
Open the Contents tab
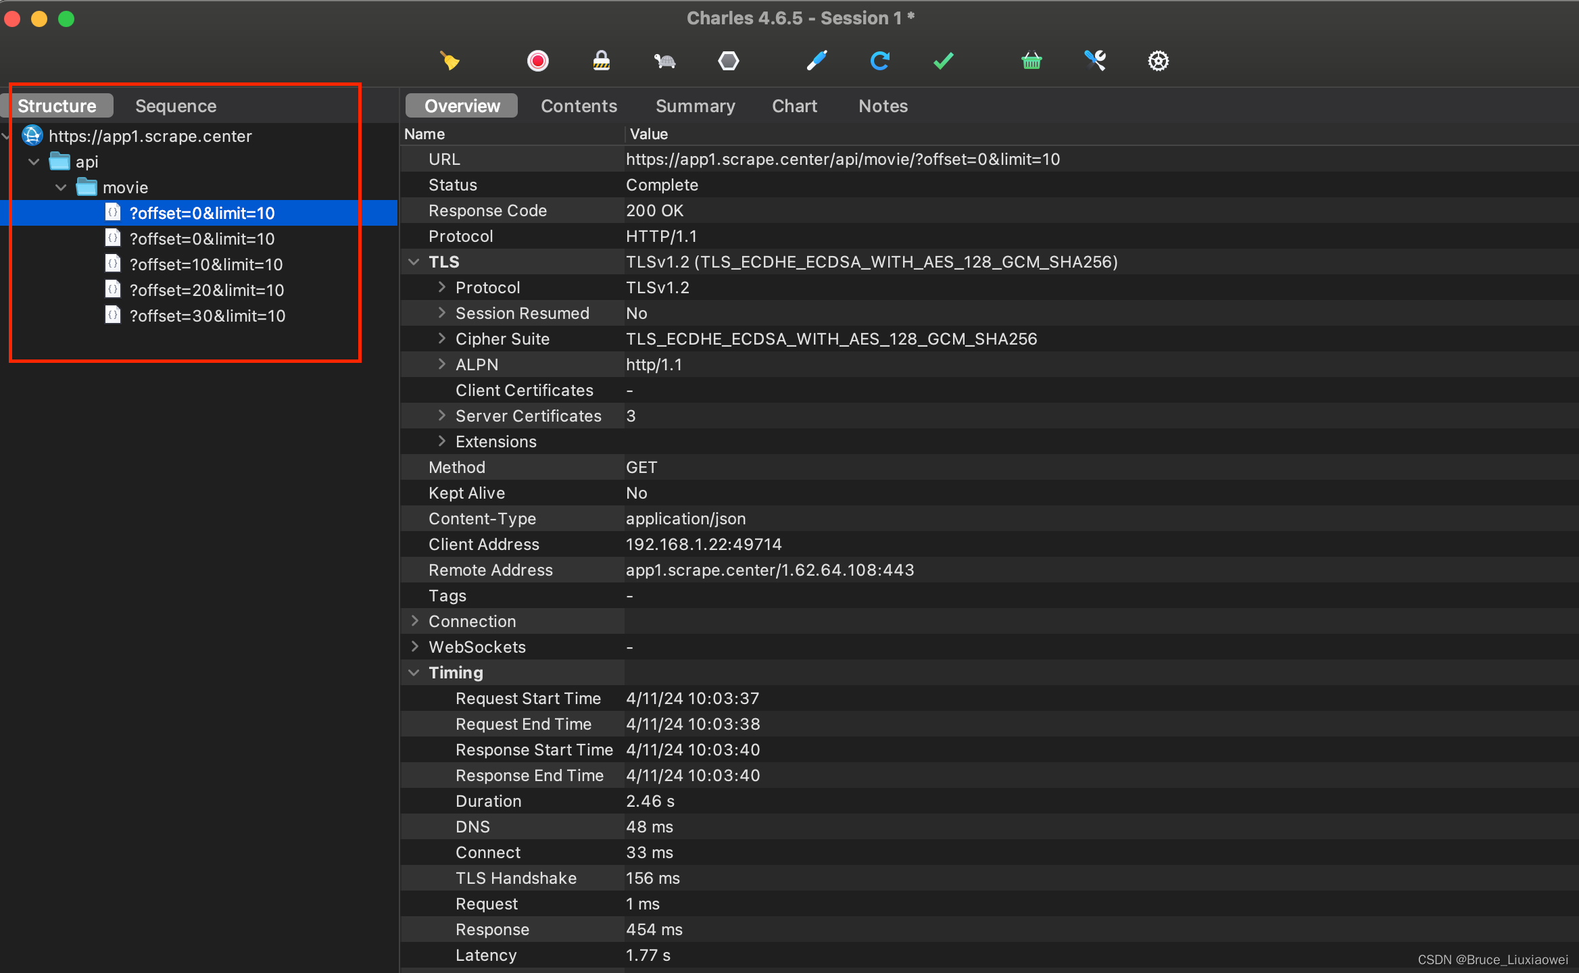point(579,106)
